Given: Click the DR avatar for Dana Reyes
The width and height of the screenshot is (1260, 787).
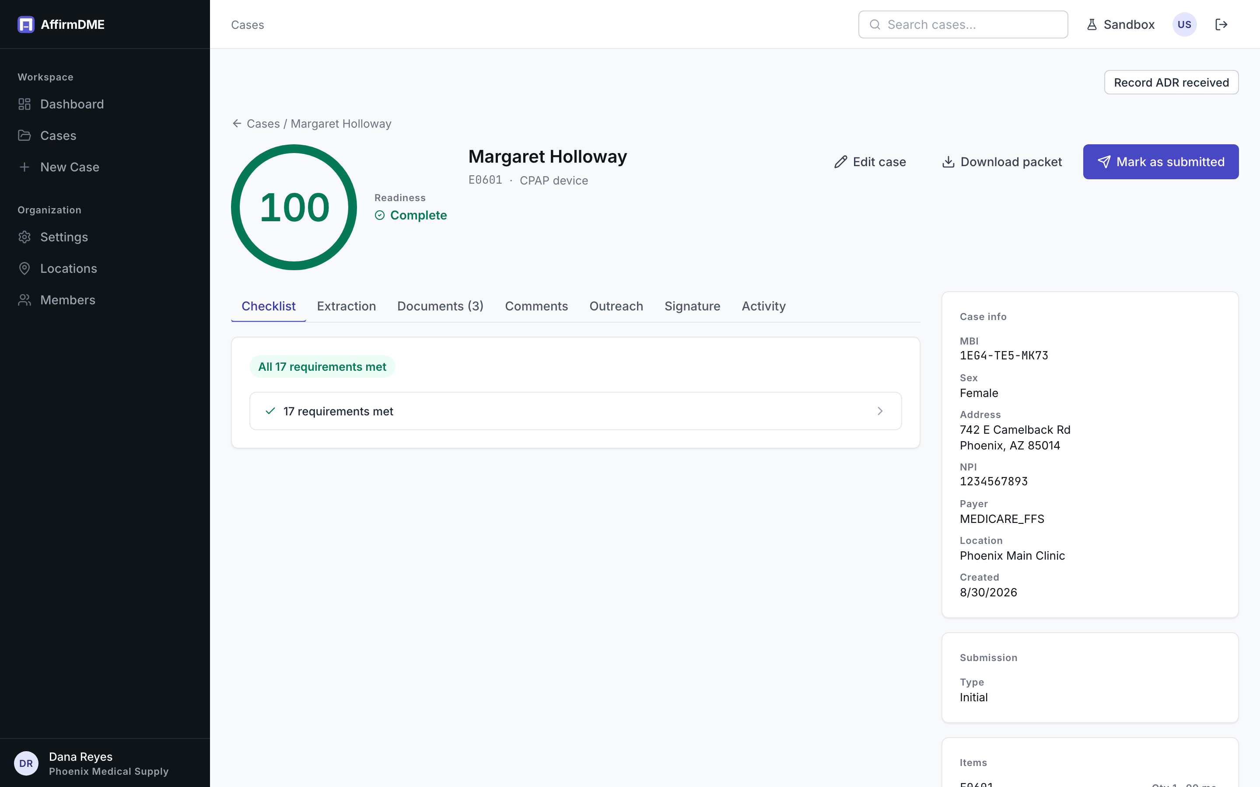Looking at the screenshot, I should point(26,763).
